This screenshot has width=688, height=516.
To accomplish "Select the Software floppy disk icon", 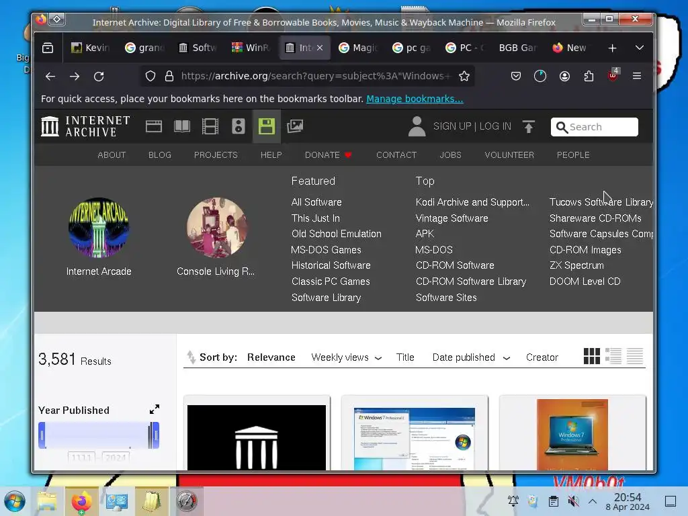I will 266,126.
